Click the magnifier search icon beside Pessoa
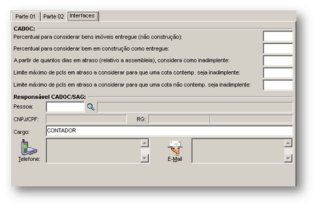The image size is (317, 207). 91,107
